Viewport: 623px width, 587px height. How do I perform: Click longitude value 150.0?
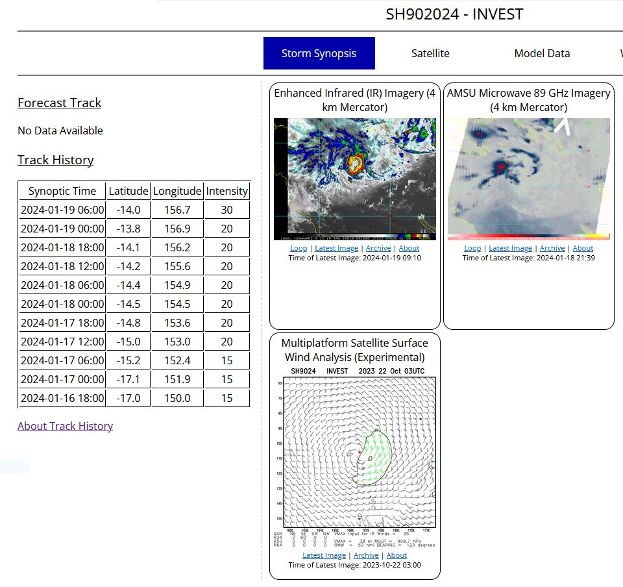click(x=177, y=398)
